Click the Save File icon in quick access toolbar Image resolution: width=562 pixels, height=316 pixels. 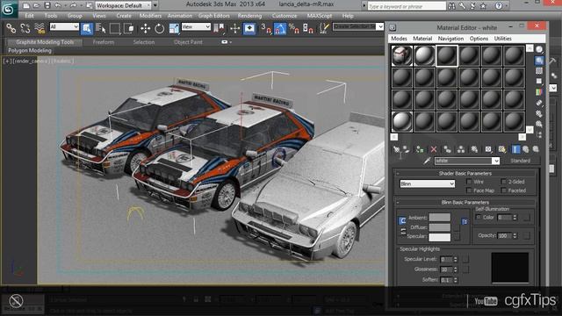click(47, 5)
